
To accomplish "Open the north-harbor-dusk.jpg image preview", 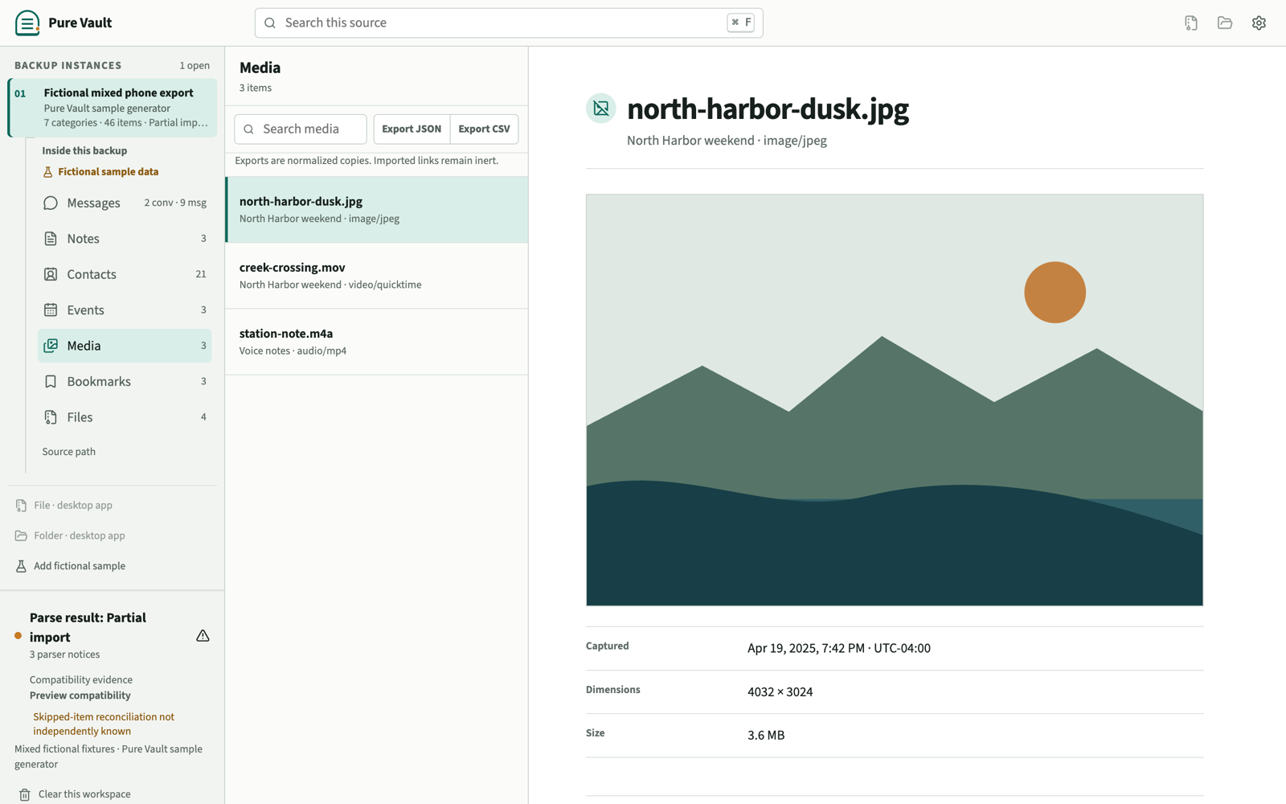I will point(895,400).
